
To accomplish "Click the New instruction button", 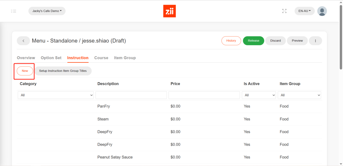I will pos(25,71).
